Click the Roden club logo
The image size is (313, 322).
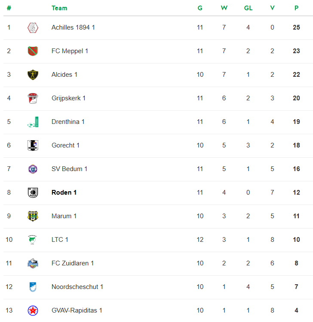[33, 193]
